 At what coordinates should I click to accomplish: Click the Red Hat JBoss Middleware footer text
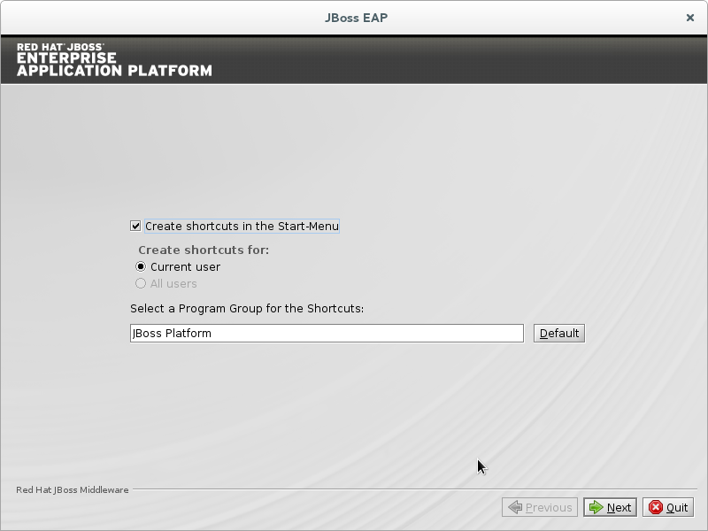(x=73, y=489)
